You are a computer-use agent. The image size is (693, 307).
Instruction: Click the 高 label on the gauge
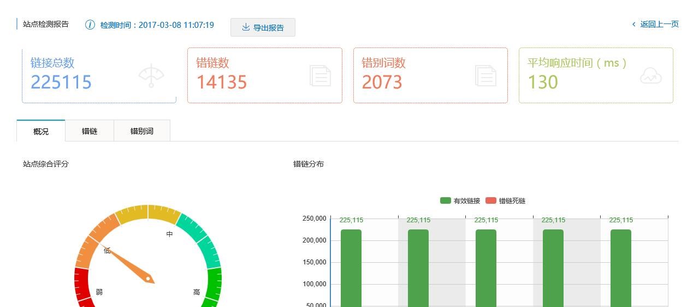197,292
